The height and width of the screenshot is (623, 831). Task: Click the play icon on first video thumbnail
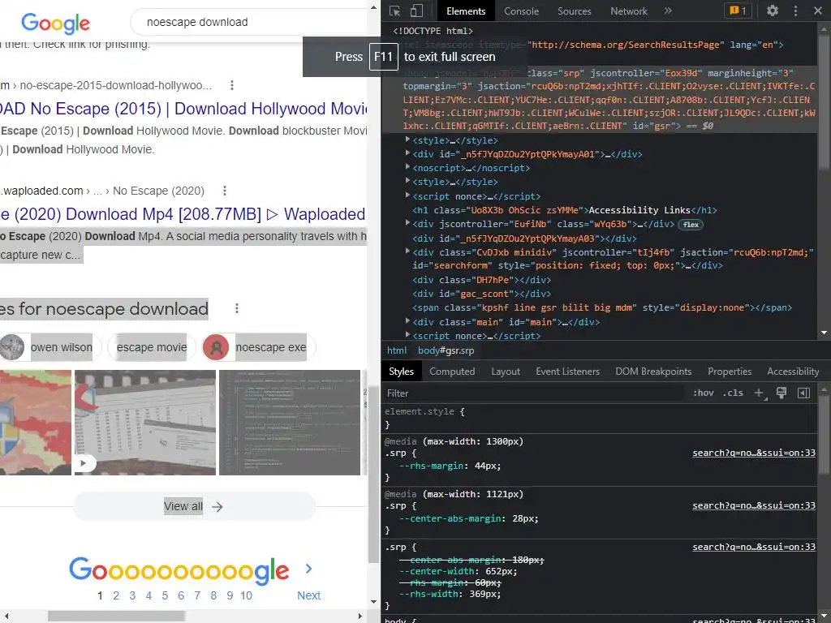[84, 463]
